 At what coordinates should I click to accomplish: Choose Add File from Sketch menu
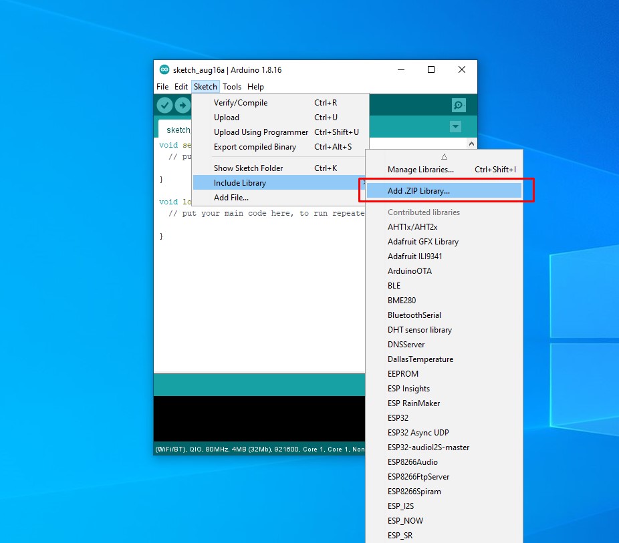pos(231,198)
